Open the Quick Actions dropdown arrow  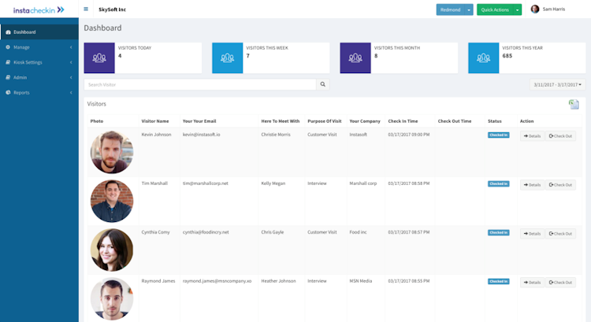518,9
